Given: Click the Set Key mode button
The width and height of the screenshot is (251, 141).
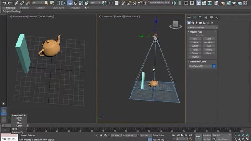Looking at the screenshot, I should (x=207, y=139).
